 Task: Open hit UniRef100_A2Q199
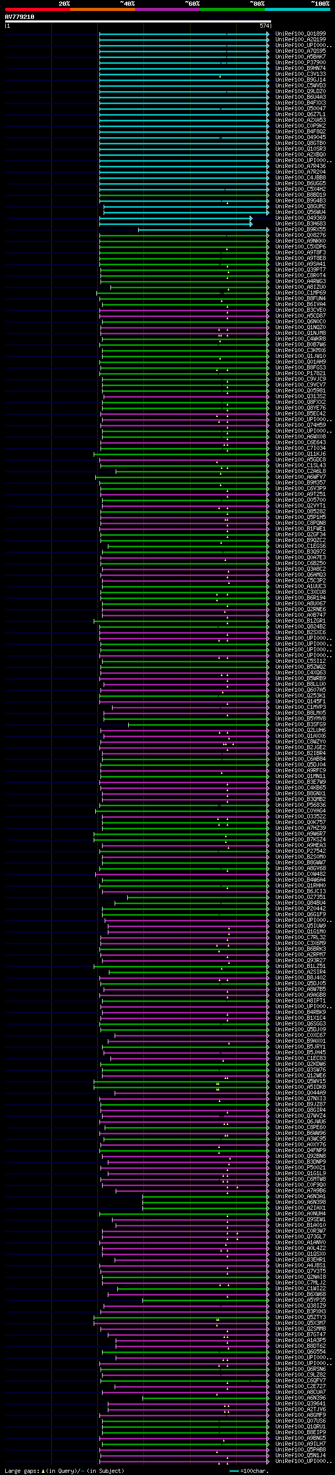point(300,40)
